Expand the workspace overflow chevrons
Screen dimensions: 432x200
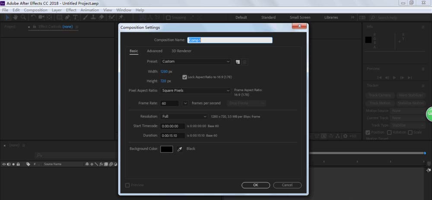[x=353, y=17]
